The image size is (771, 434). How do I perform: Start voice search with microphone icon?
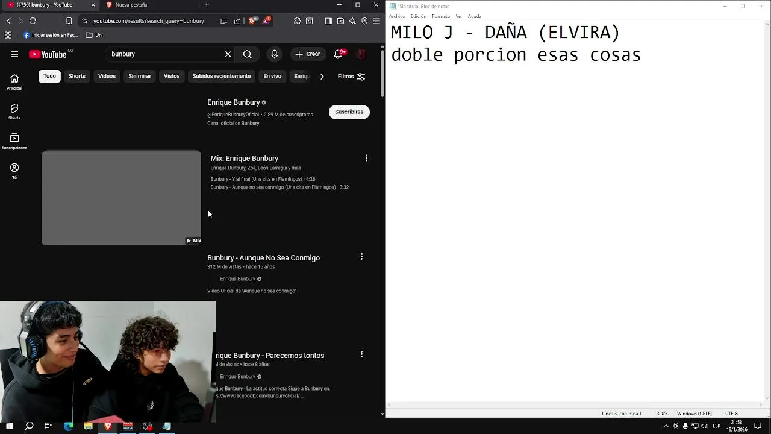click(275, 54)
